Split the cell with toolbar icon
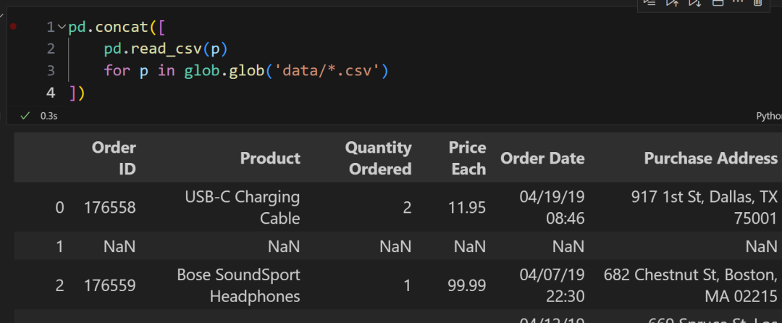The width and height of the screenshot is (782, 323). pos(718,2)
